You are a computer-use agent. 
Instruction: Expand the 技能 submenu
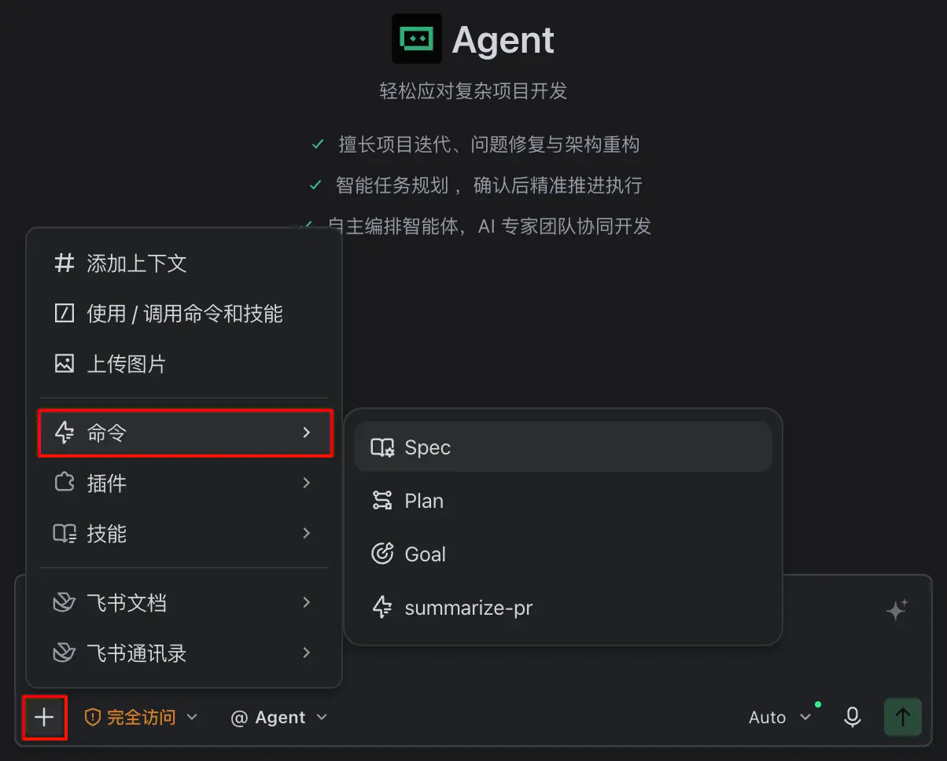(184, 533)
